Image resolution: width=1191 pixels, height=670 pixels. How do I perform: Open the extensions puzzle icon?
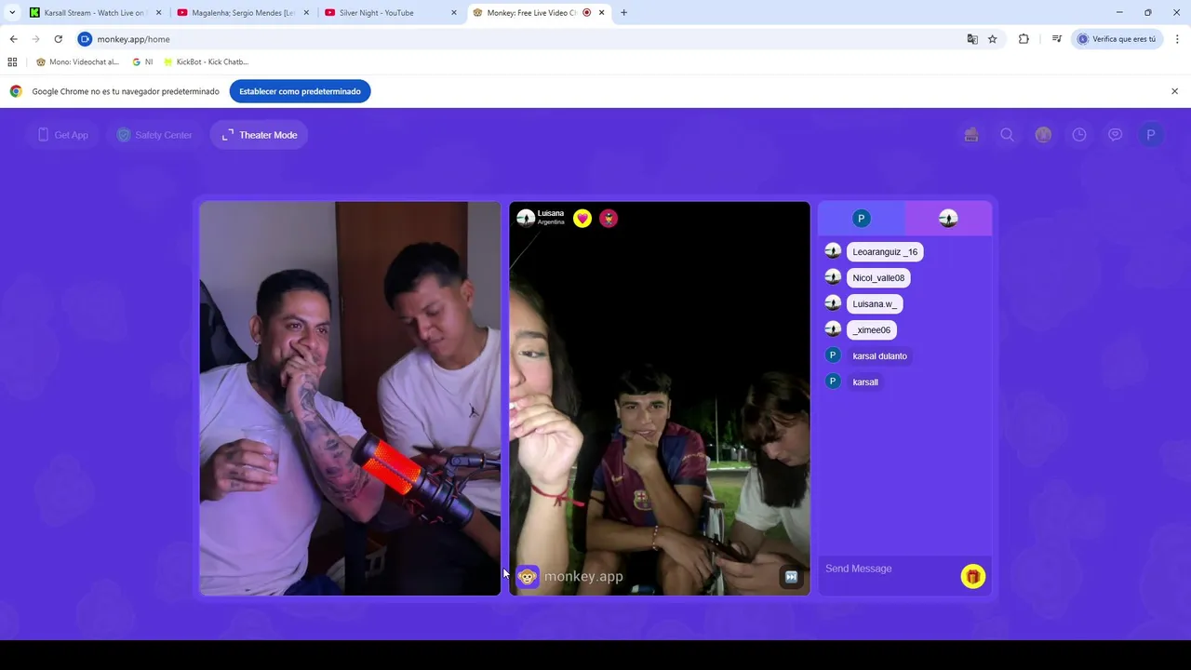(1024, 39)
